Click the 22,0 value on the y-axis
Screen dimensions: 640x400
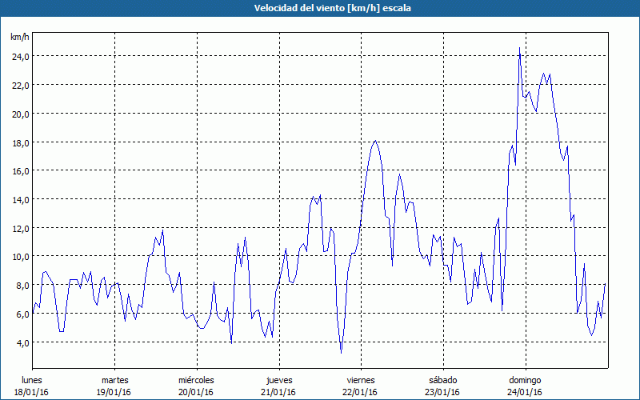[x=20, y=85]
